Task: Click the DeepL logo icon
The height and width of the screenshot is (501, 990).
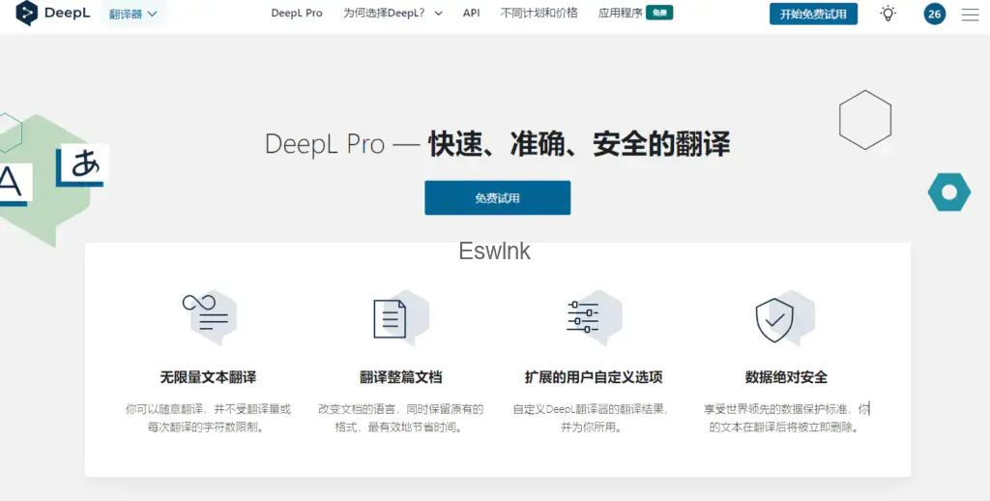Action: pos(27,14)
